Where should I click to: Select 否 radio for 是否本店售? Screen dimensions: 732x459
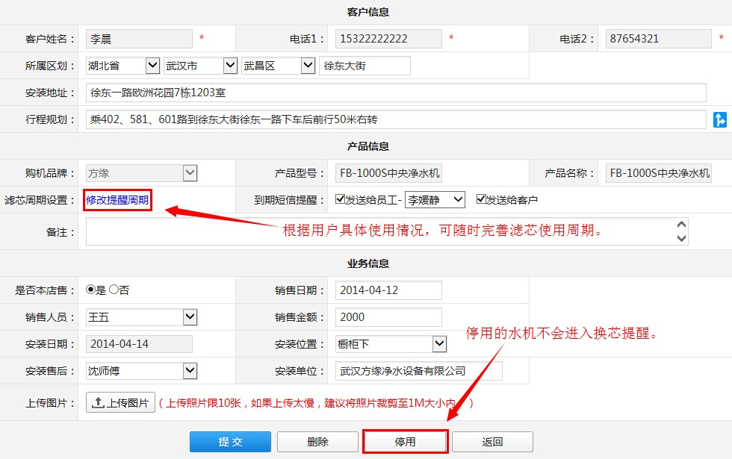(114, 290)
